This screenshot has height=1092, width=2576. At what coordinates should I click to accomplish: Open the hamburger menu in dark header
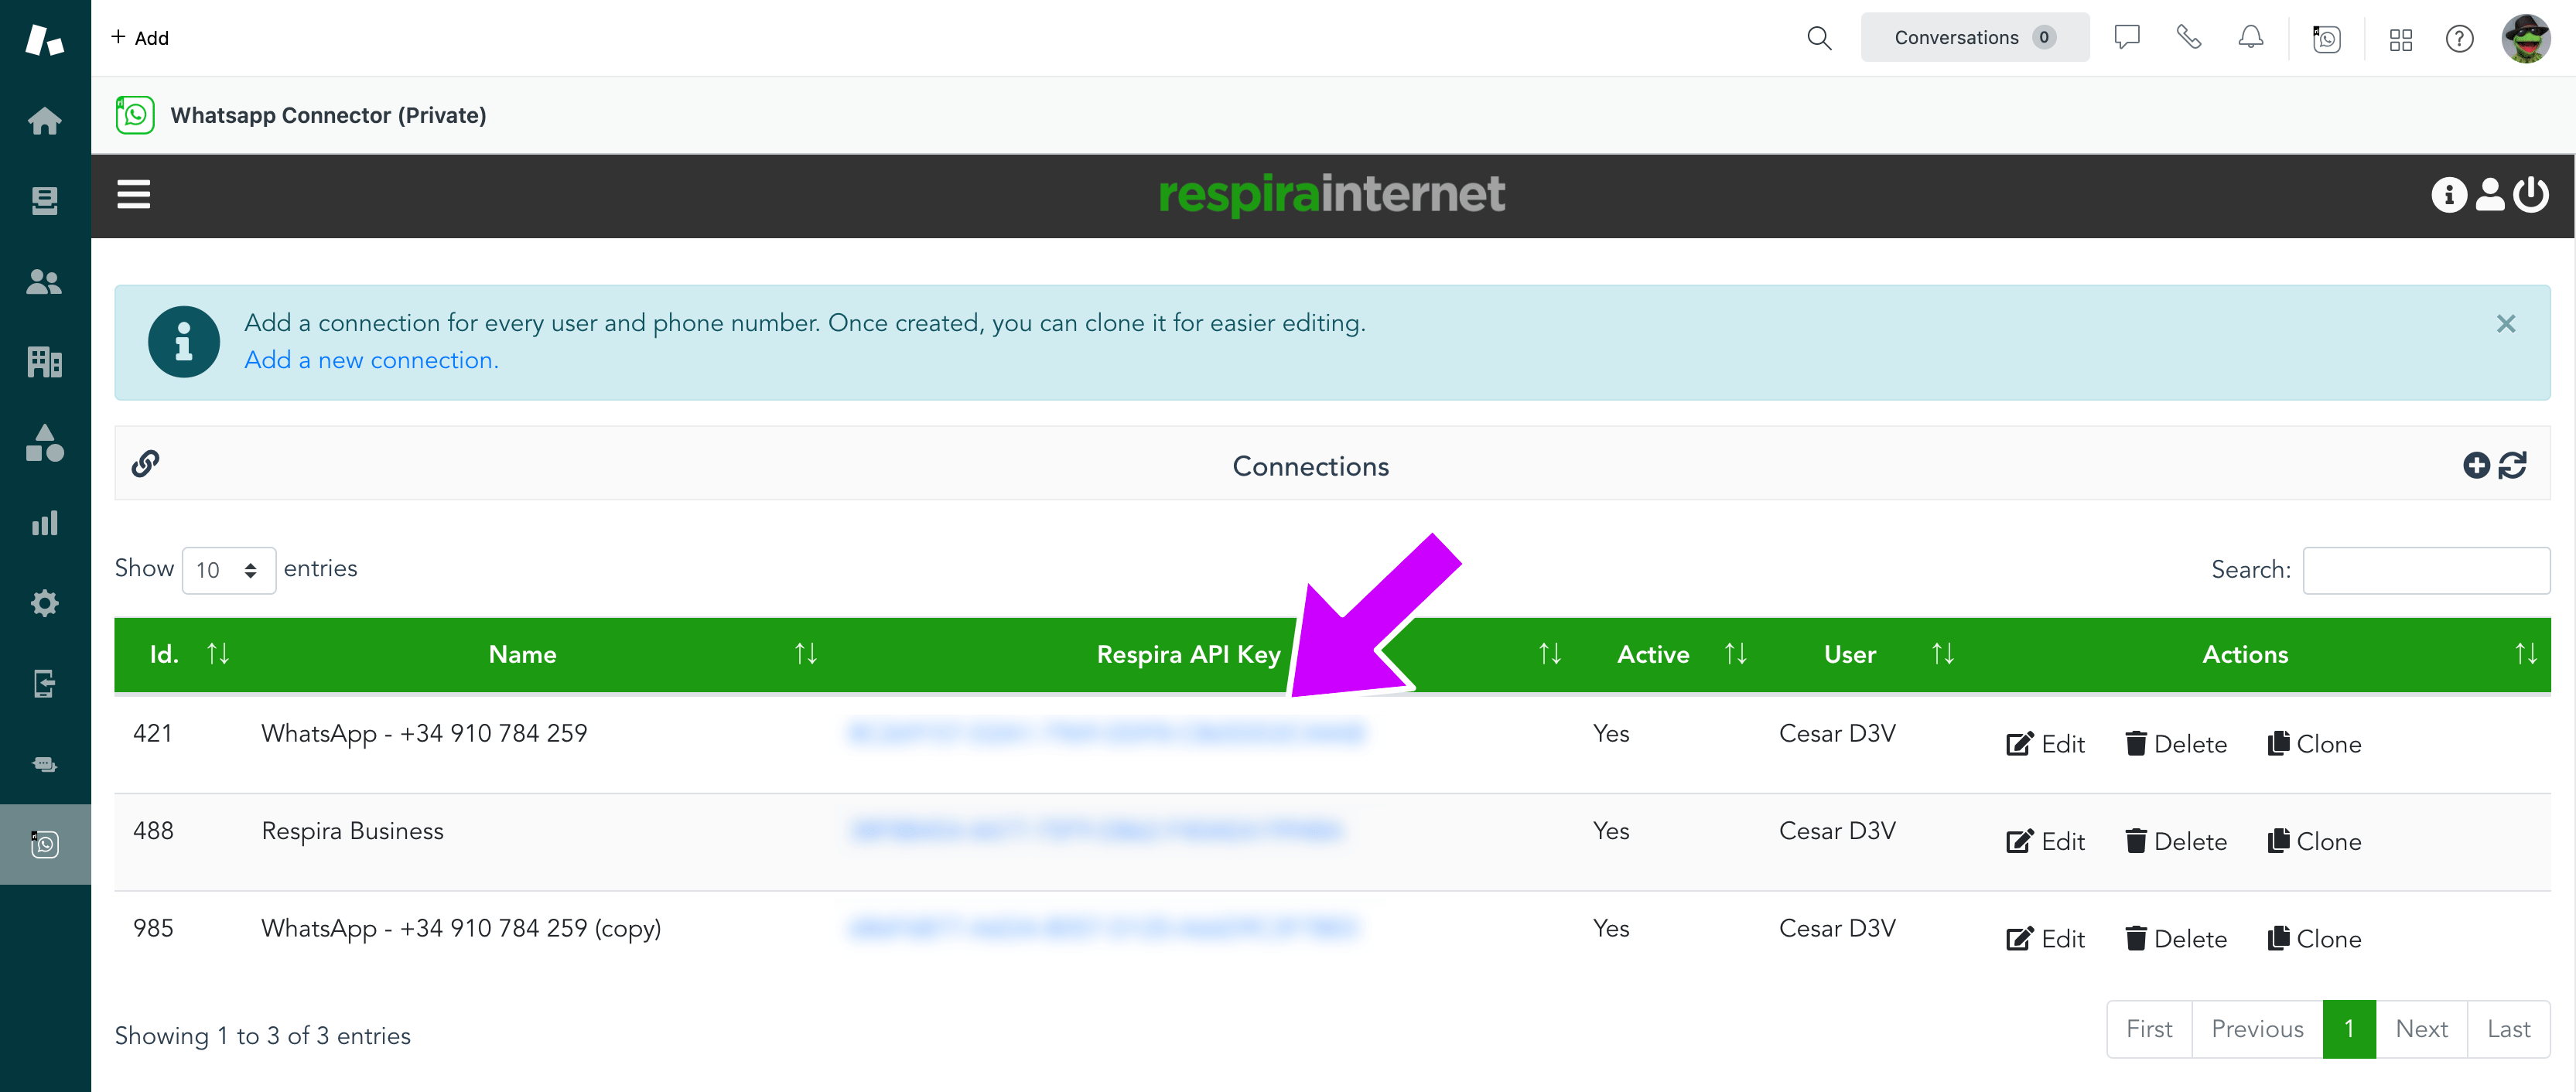(x=134, y=194)
